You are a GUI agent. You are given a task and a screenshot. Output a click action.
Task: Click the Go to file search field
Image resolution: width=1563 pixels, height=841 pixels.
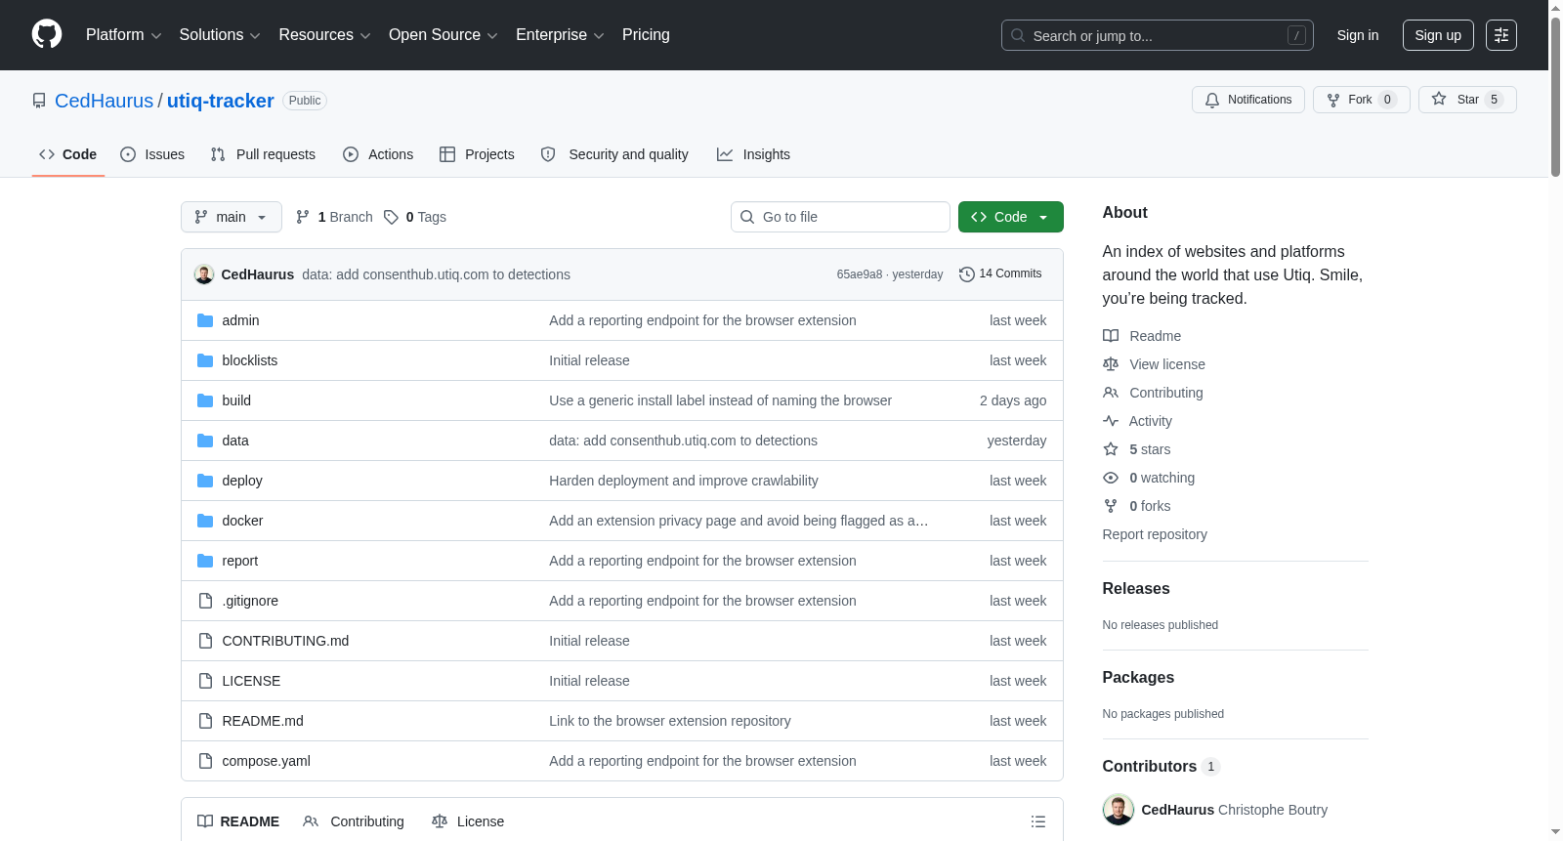[x=840, y=217]
